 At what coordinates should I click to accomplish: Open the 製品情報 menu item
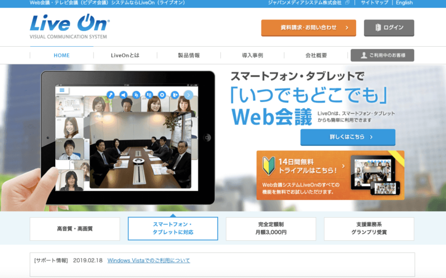point(189,55)
